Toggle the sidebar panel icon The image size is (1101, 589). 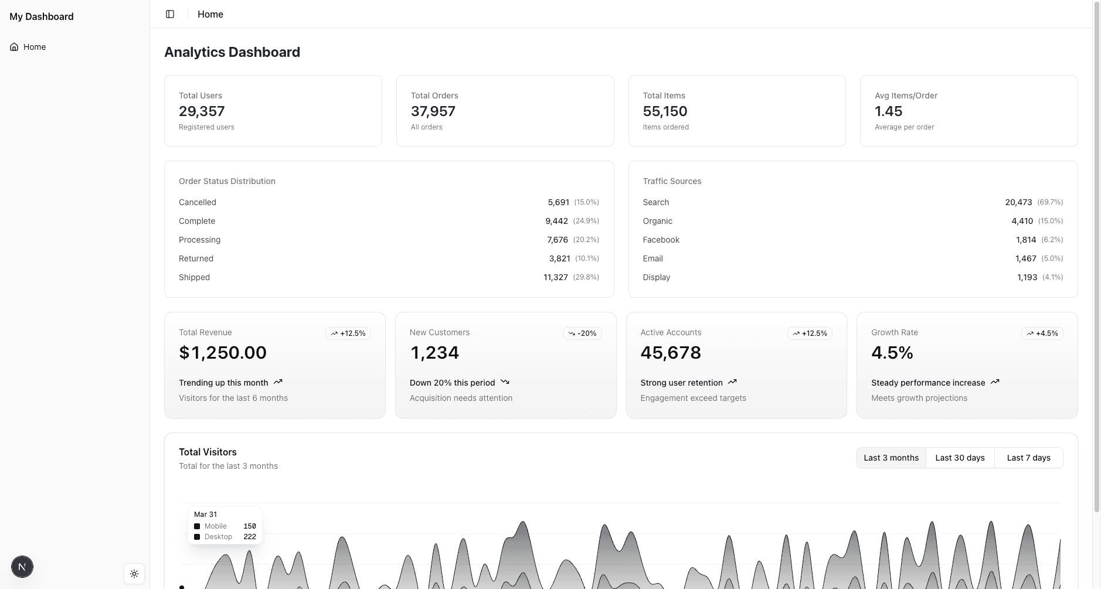[170, 14]
